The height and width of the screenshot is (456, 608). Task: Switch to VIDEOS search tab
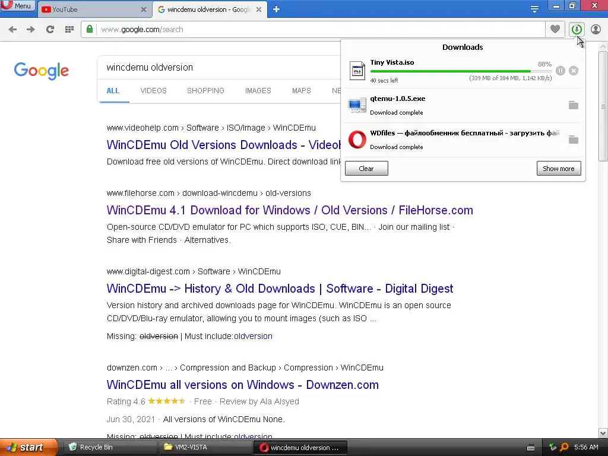point(154,91)
